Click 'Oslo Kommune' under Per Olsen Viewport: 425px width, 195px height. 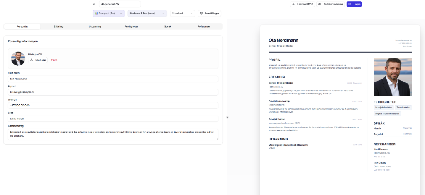pos(382,166)
